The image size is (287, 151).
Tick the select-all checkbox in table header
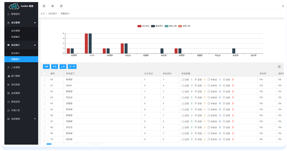coord(44,74)
